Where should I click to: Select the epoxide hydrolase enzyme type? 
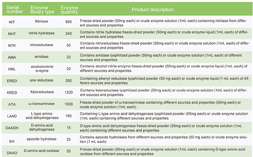coord(42,139)
